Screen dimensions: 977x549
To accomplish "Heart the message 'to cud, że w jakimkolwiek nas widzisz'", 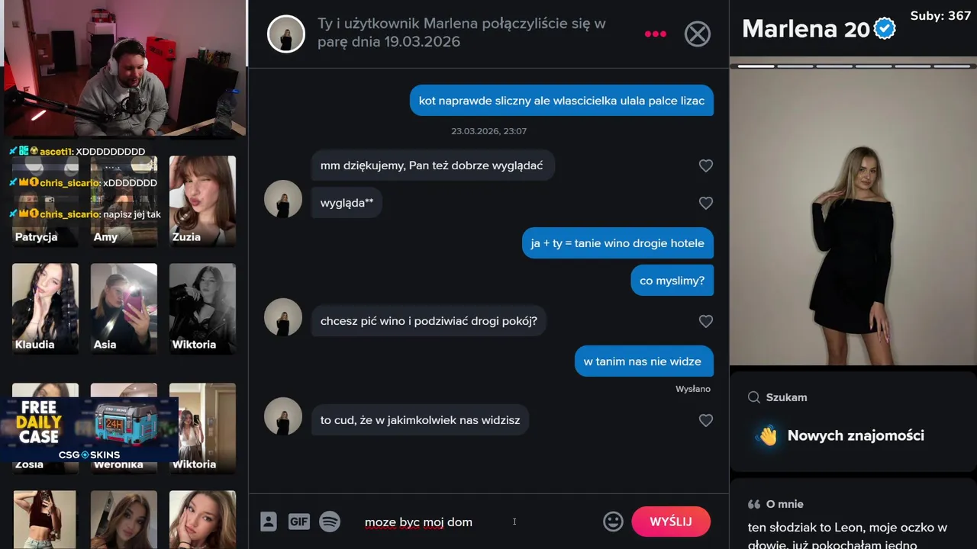I will pos(706,420).
